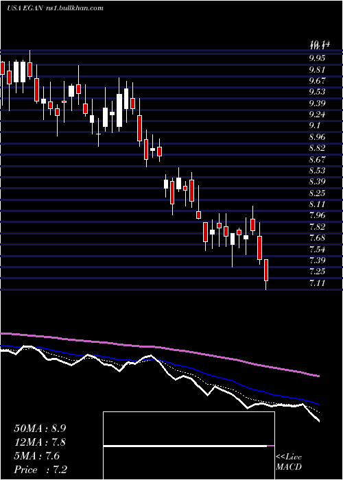Click the 9.53 price axis label
This screenshot has width=343, height=480.
pos(317,92)
